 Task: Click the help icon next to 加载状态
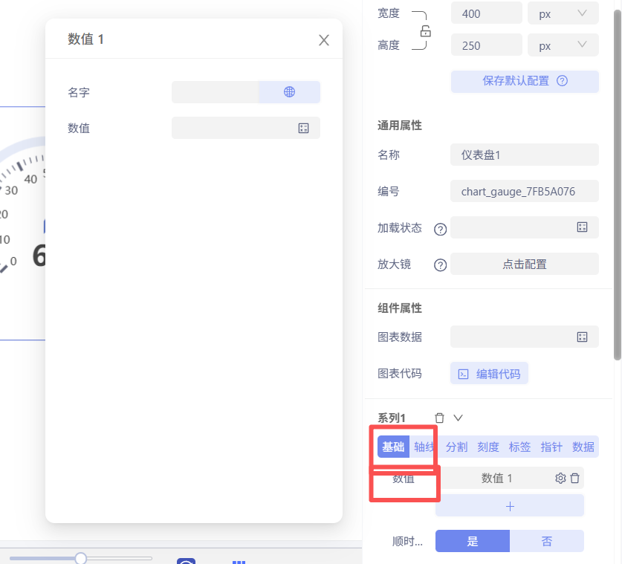440,229
